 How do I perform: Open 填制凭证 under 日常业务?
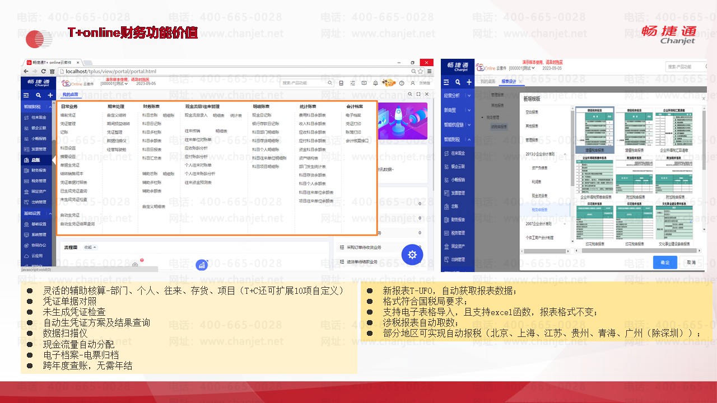coord(68,115)
